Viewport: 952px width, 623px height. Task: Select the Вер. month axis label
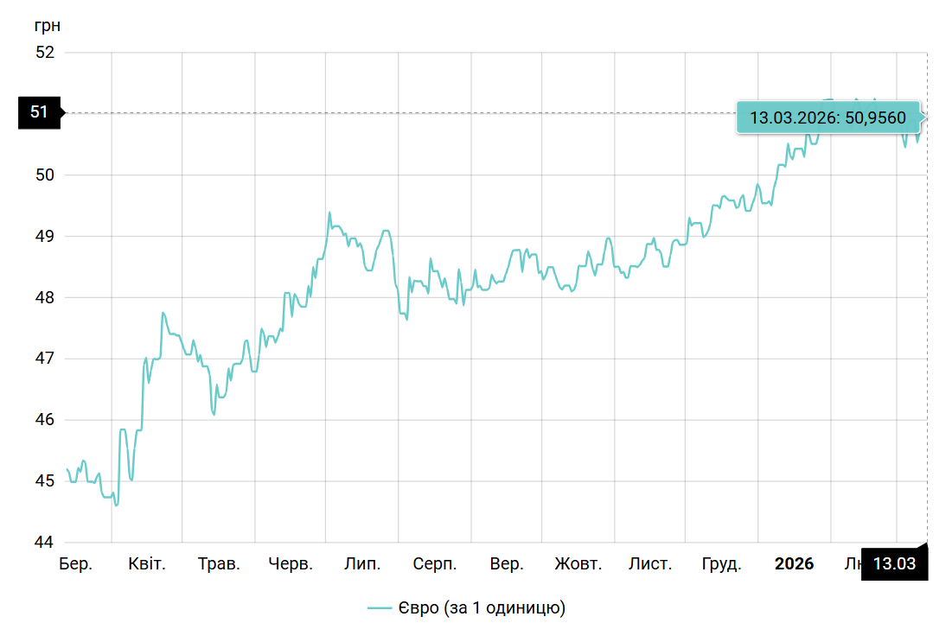coord(506,564)
